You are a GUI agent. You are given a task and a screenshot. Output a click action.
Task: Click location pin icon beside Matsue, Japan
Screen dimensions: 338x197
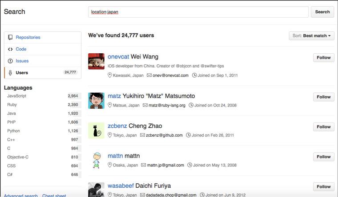click(110, 105)
